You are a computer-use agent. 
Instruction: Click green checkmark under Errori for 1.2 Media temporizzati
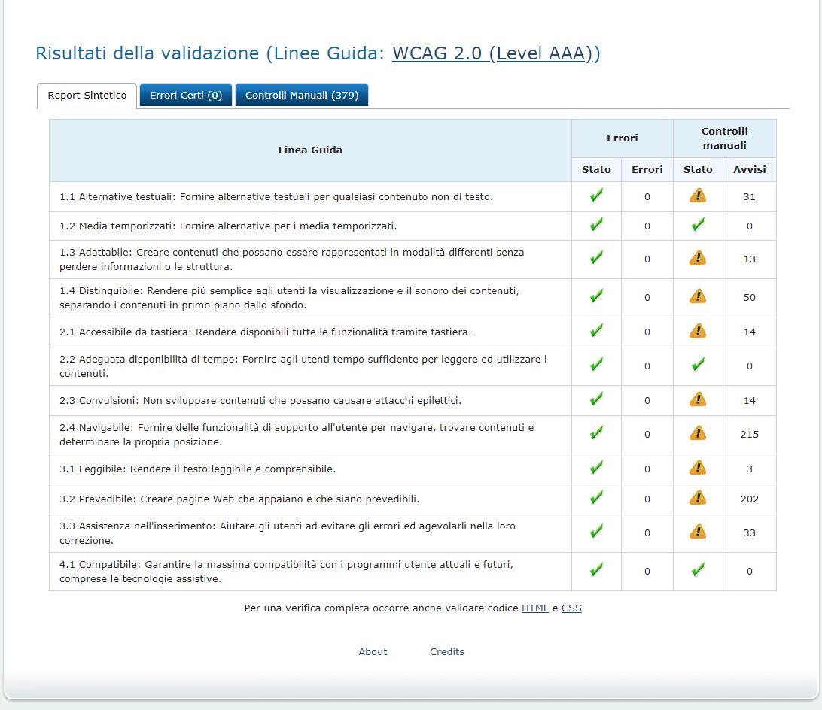point(596,225)
